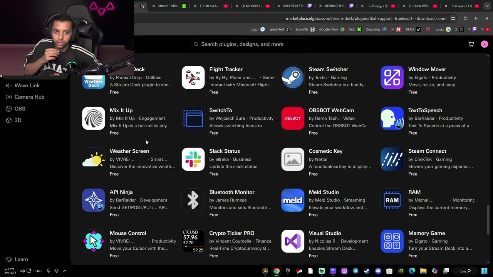Open TikTok bookmark

413,29
